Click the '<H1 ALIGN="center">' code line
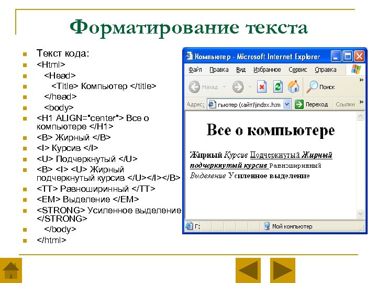377x283 pixels. [x=93, y=122]
